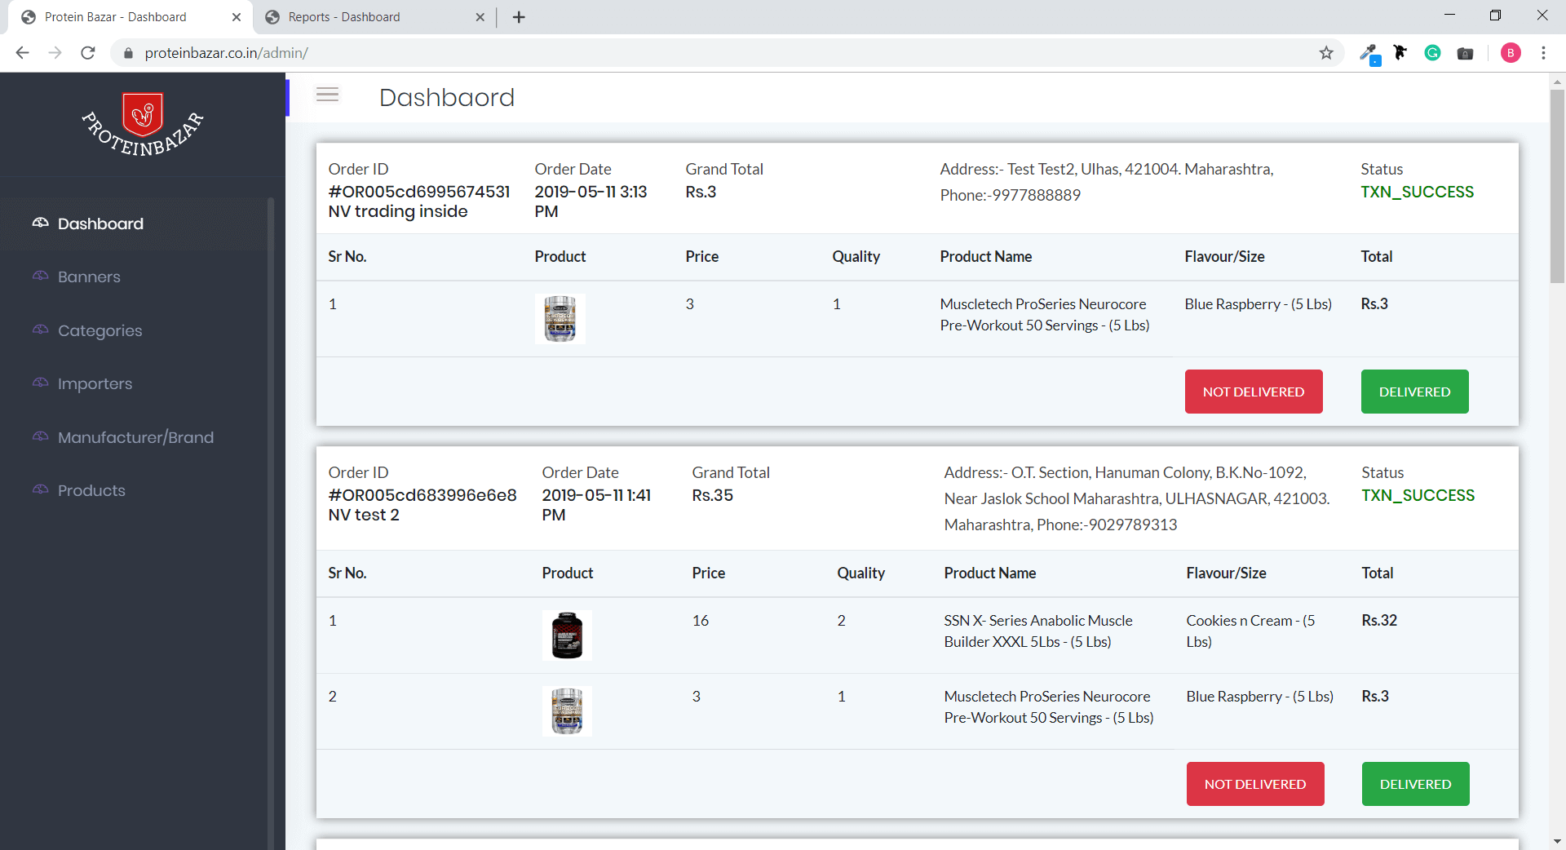Screen dimensions: 1566x850
Task: Open Products in the sidebar
Action: 91,490
